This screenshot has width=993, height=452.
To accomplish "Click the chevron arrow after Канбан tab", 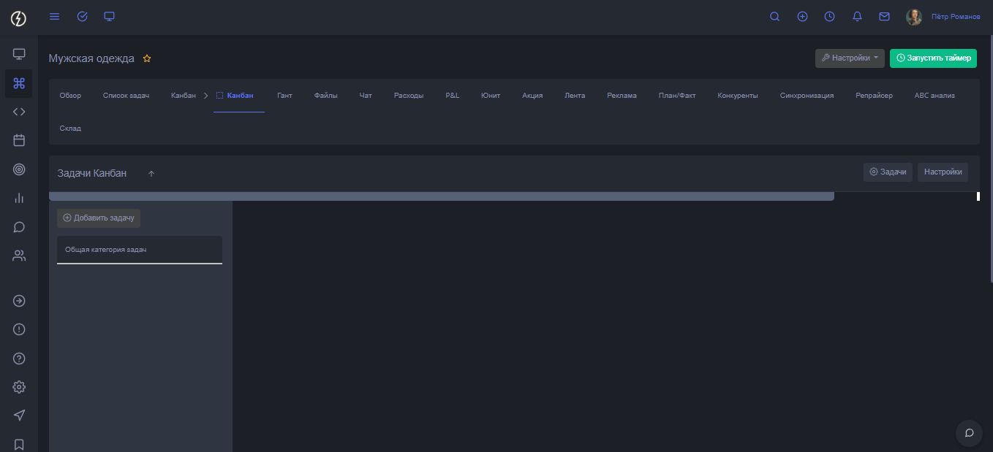I will point(205,96).
